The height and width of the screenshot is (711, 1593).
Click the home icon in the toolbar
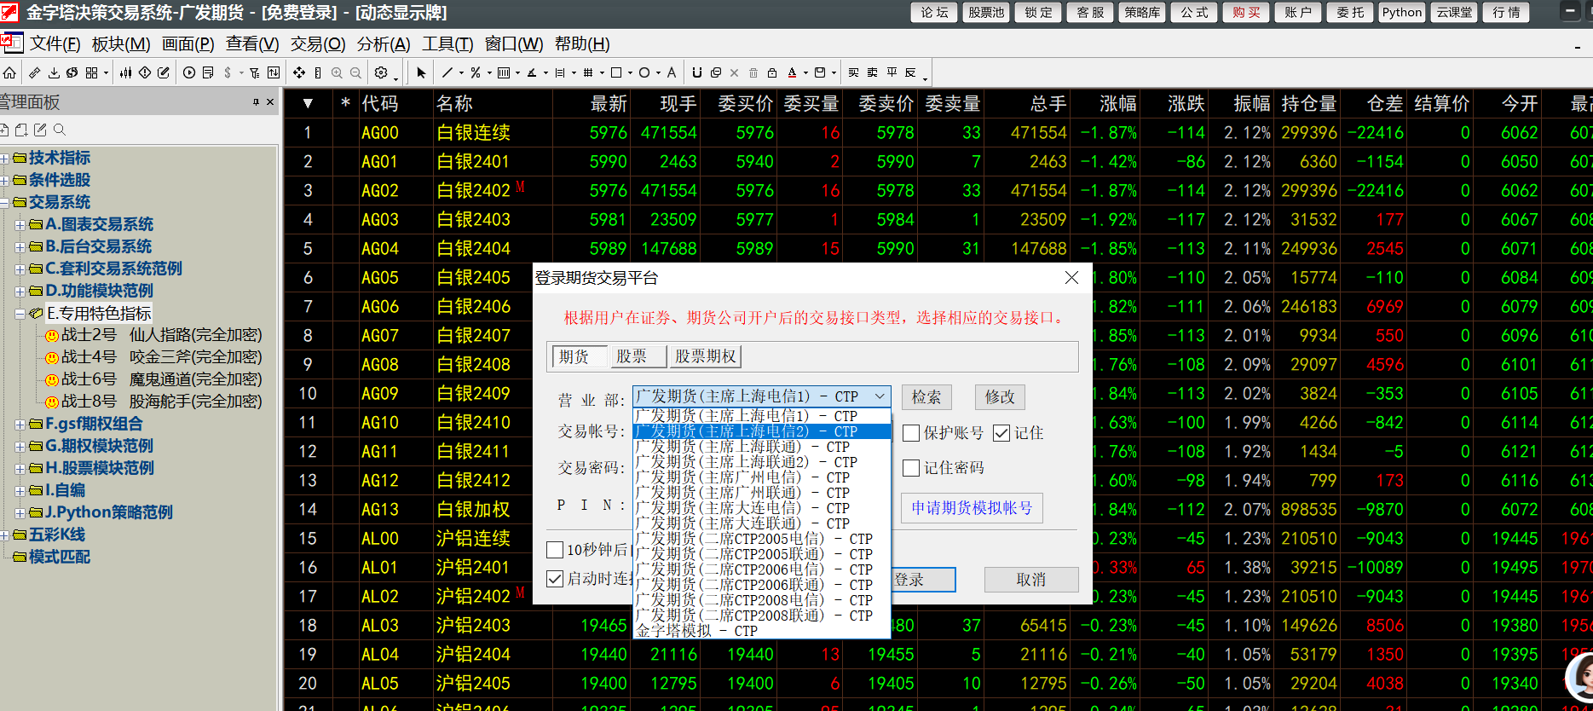pos(9,73)
